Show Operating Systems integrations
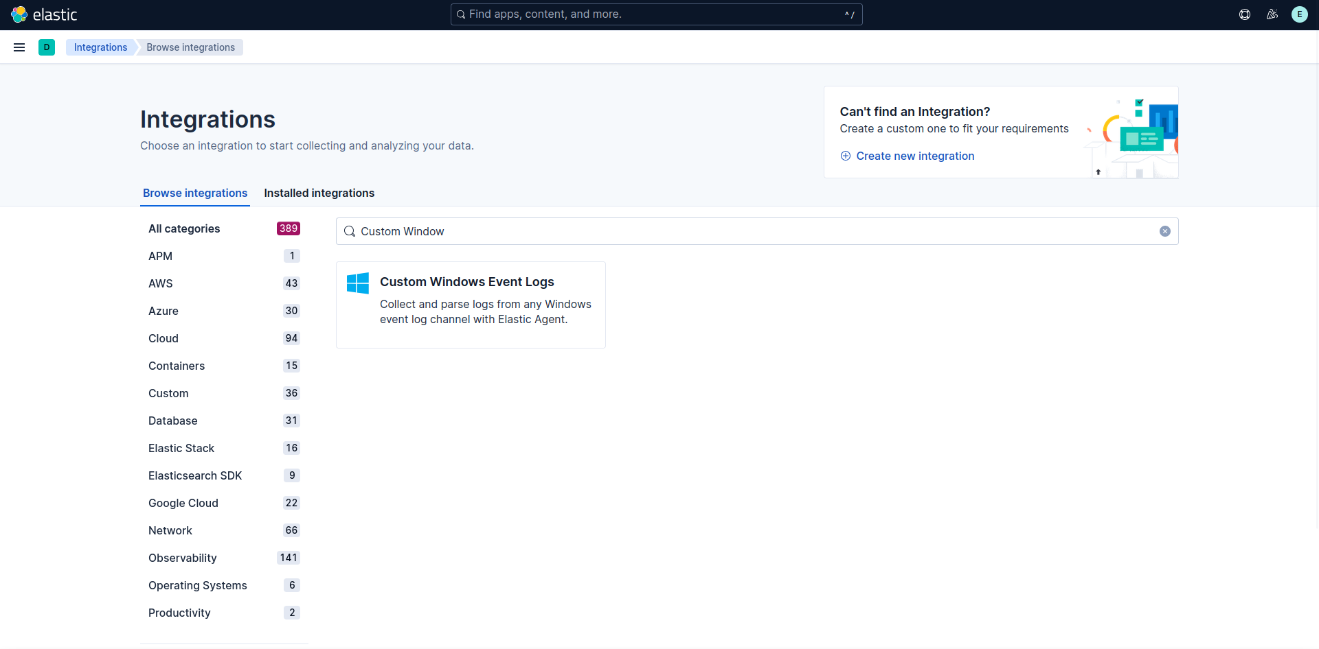 [x=224, y=585]
